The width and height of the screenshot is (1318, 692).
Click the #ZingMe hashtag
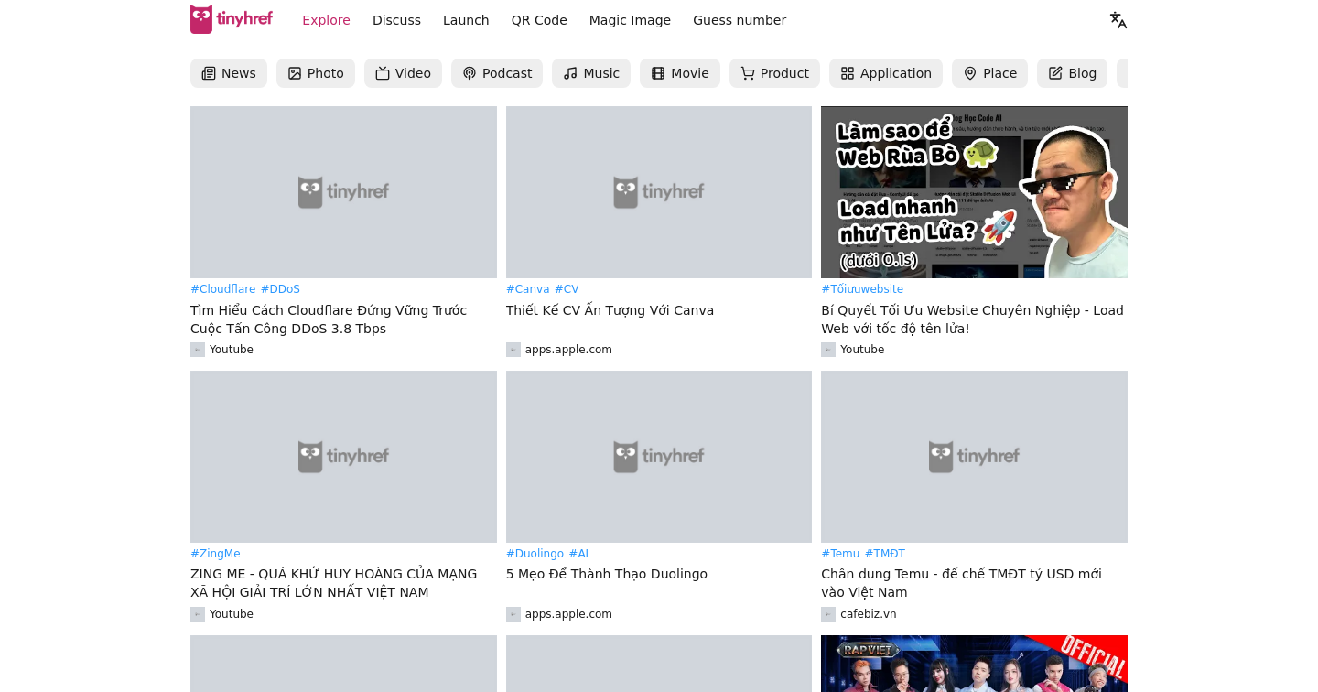[215, 554]
